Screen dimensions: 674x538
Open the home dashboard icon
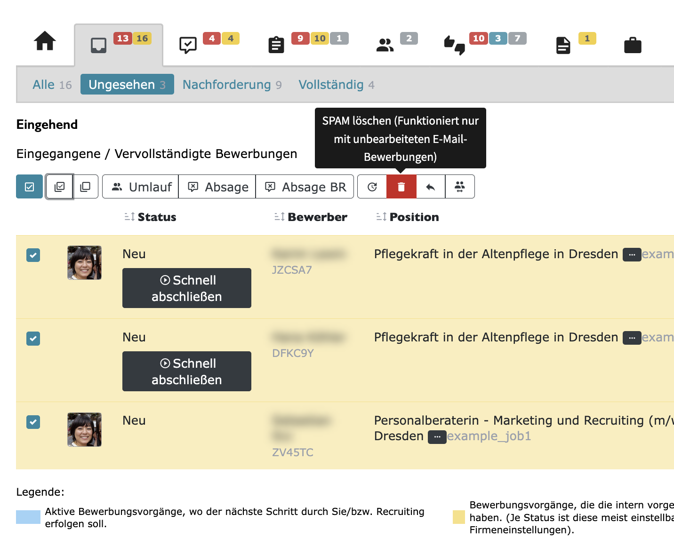(44, 42)
